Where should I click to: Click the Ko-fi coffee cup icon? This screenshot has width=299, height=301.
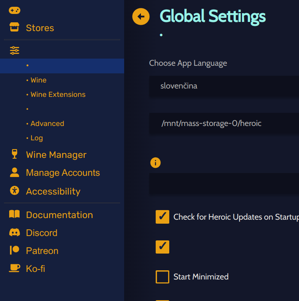pos(14,268)
